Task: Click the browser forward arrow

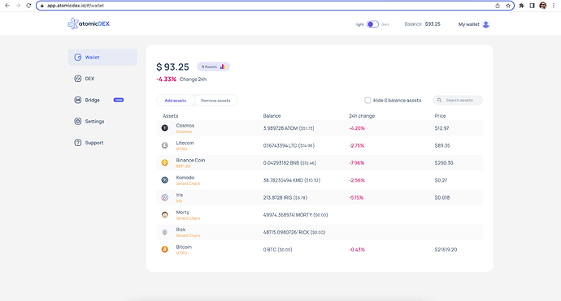Action: (18, 6)
